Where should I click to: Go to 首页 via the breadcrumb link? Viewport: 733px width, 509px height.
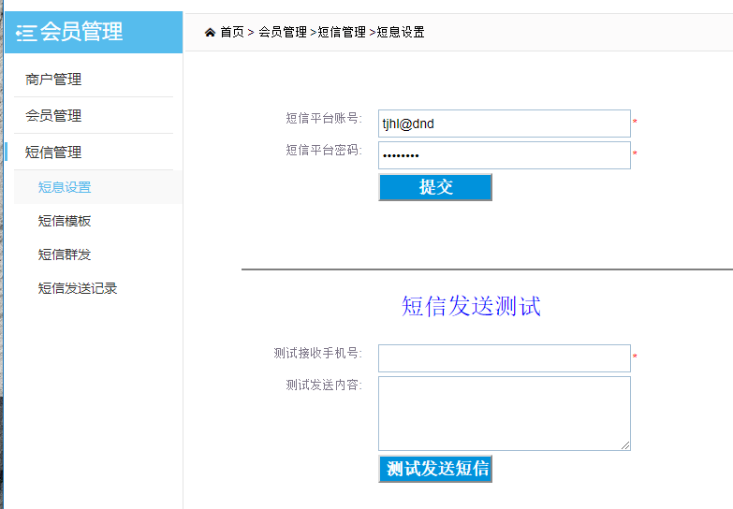[232, 33]
